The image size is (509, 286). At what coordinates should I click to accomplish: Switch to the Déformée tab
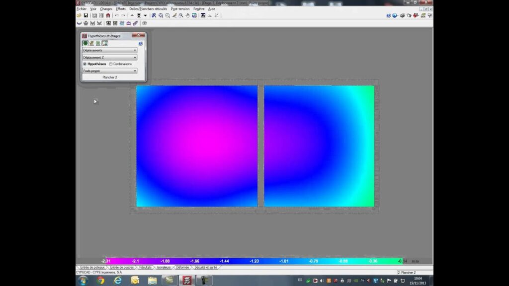coord(182,267)
